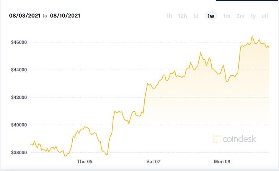Image resolution: width=279 pixels, height=171 pixels.
Task: Click the $38000 price axis label
Action: 19,153
